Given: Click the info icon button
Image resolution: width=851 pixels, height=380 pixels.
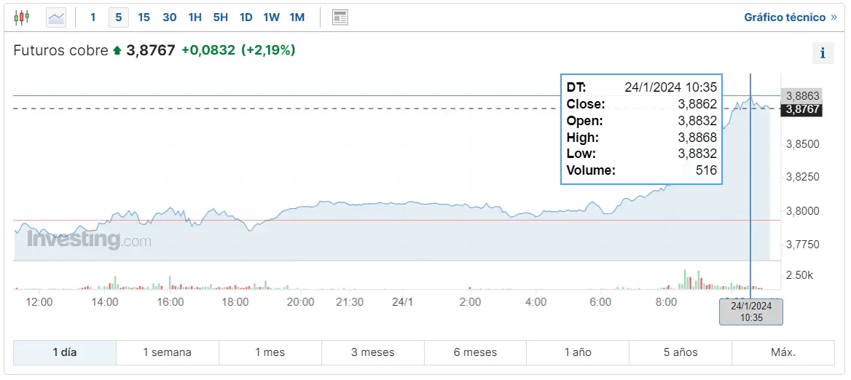Looking at the screenshot, I should (x=823, y=53).
